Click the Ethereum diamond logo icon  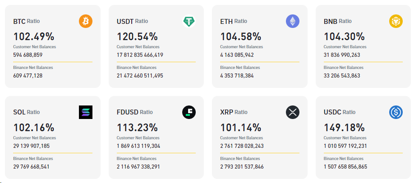[x=293, y=21]
